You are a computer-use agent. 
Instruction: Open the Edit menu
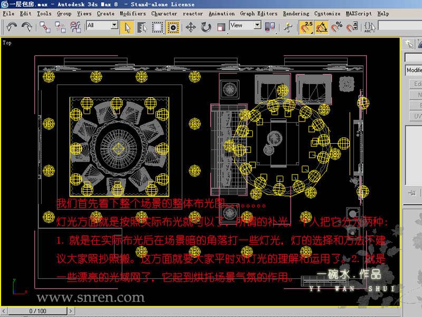coord(25,14)
